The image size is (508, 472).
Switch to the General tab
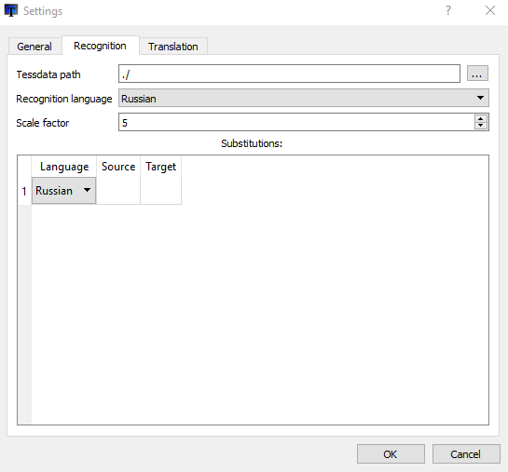coord(34,47)
